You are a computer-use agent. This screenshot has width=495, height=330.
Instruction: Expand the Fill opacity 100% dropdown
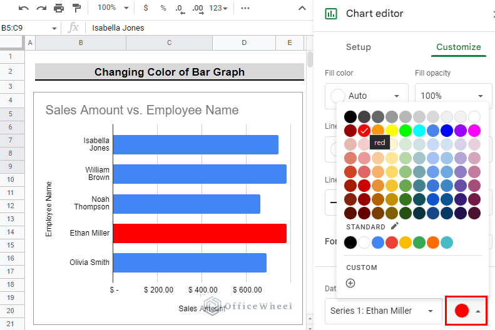[x=453, y=96]
